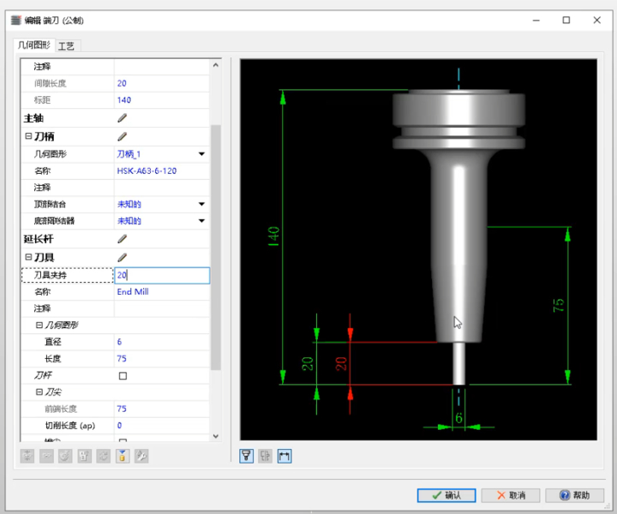Toggle the 刀杆 checkbox

(123, 376)
